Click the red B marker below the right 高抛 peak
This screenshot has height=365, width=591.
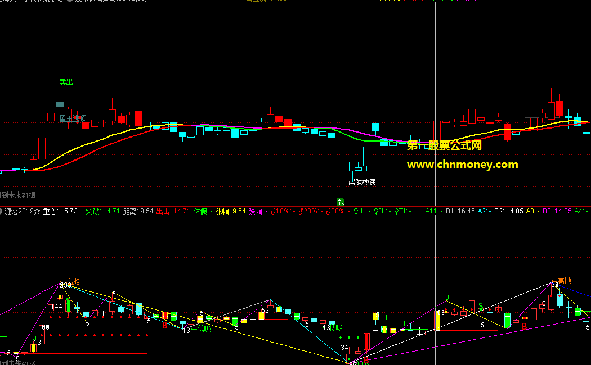point(524,327)
